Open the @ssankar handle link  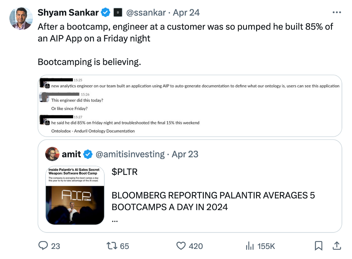pos(146,12)
